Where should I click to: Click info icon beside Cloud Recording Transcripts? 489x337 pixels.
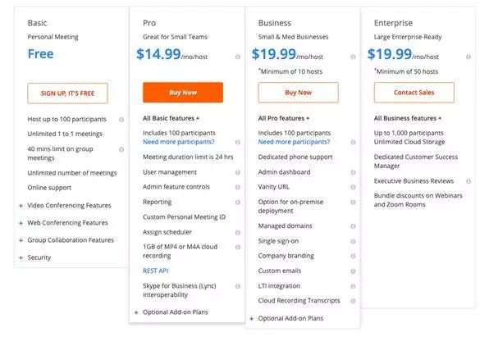[x=353, y=301]
